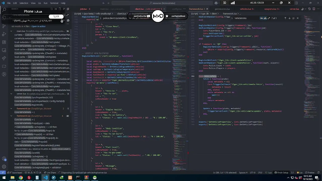Close the framework.lua tab

click(208, 9)
